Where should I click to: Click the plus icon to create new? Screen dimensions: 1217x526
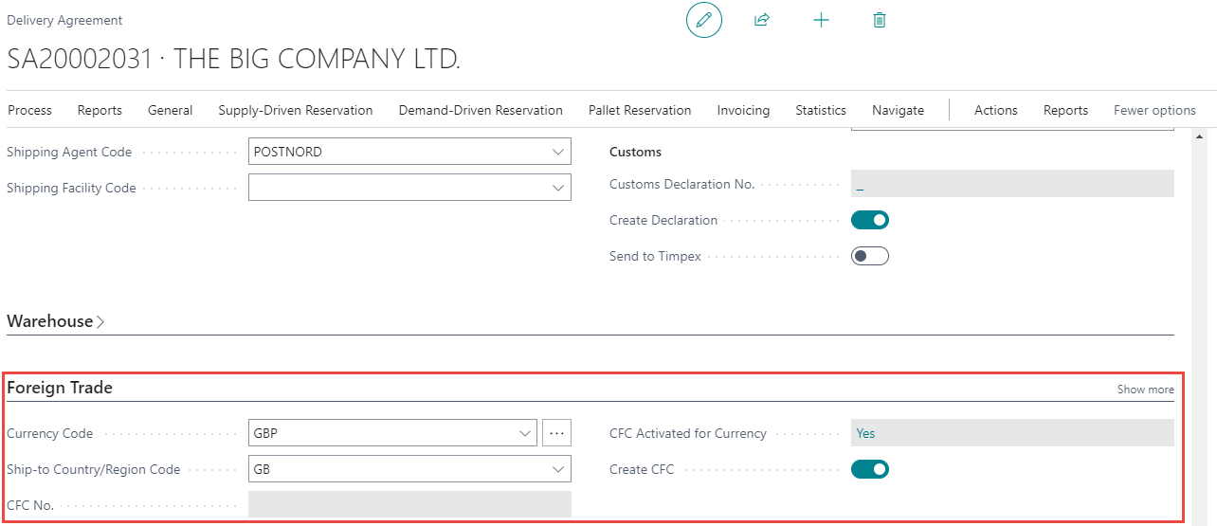tap(821, 20)
